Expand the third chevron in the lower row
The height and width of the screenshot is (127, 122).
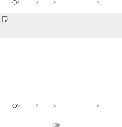[x=55, y=106]
